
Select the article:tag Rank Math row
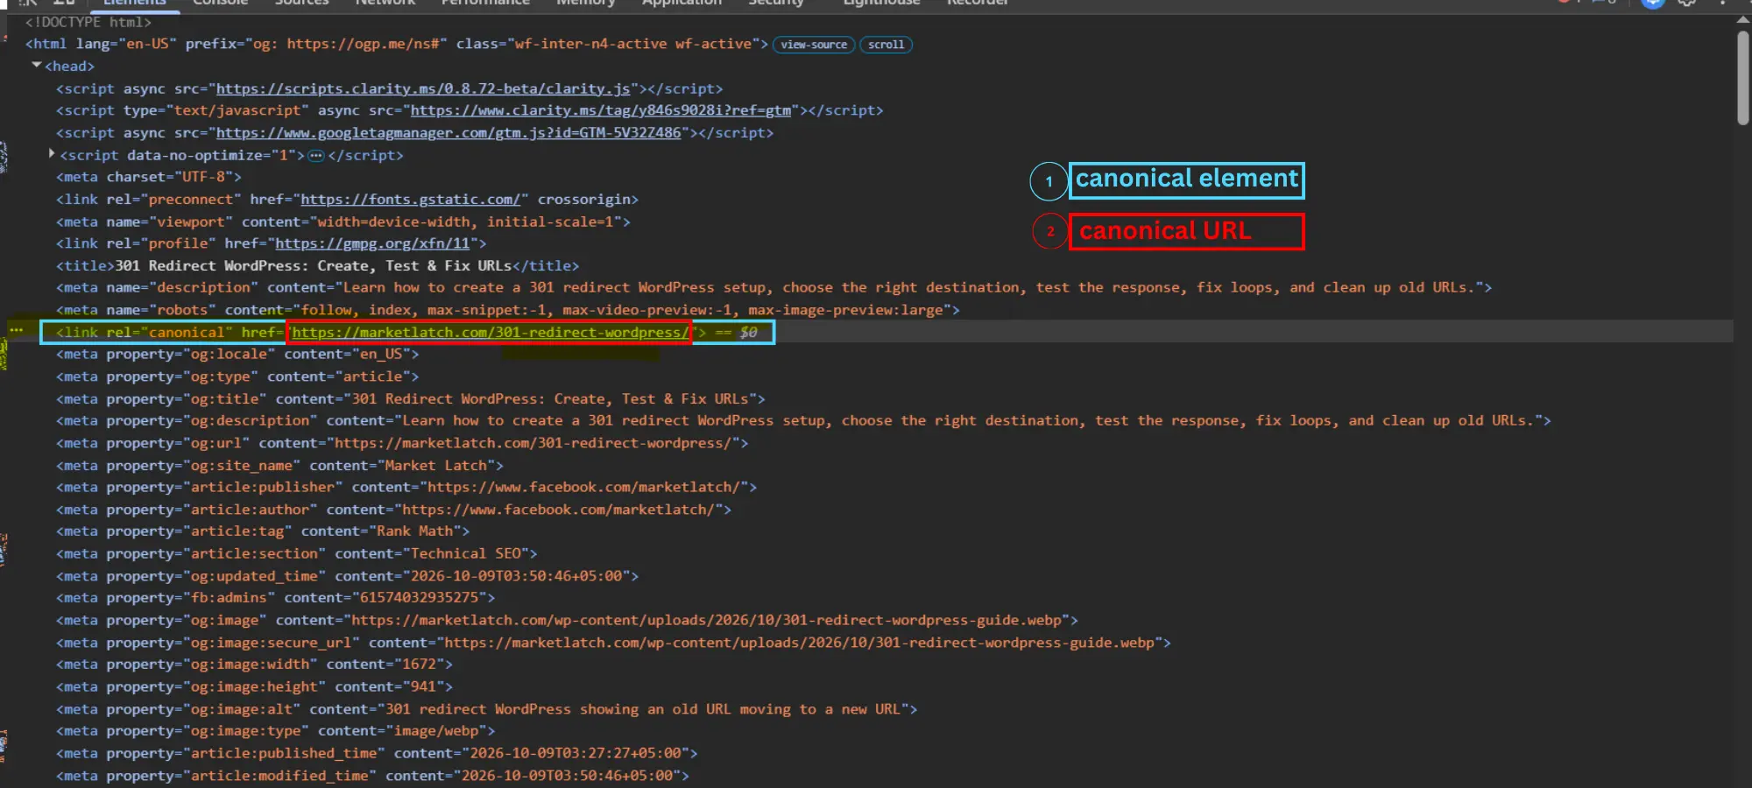263,531
